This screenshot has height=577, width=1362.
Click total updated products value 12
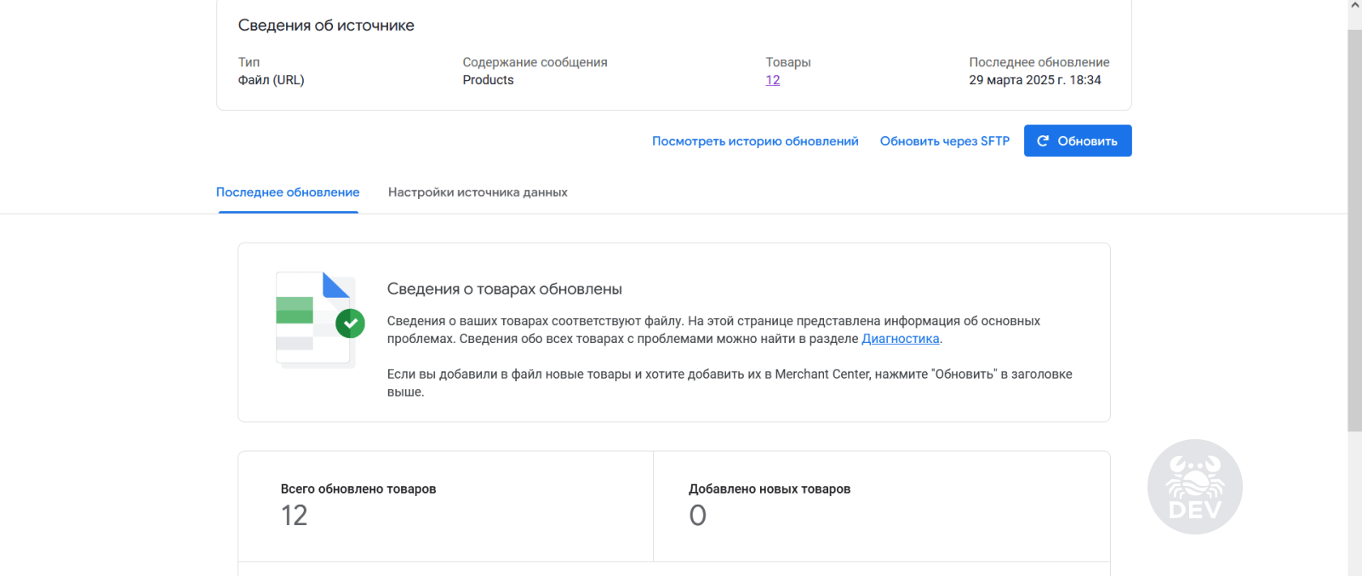coord(295,516)
